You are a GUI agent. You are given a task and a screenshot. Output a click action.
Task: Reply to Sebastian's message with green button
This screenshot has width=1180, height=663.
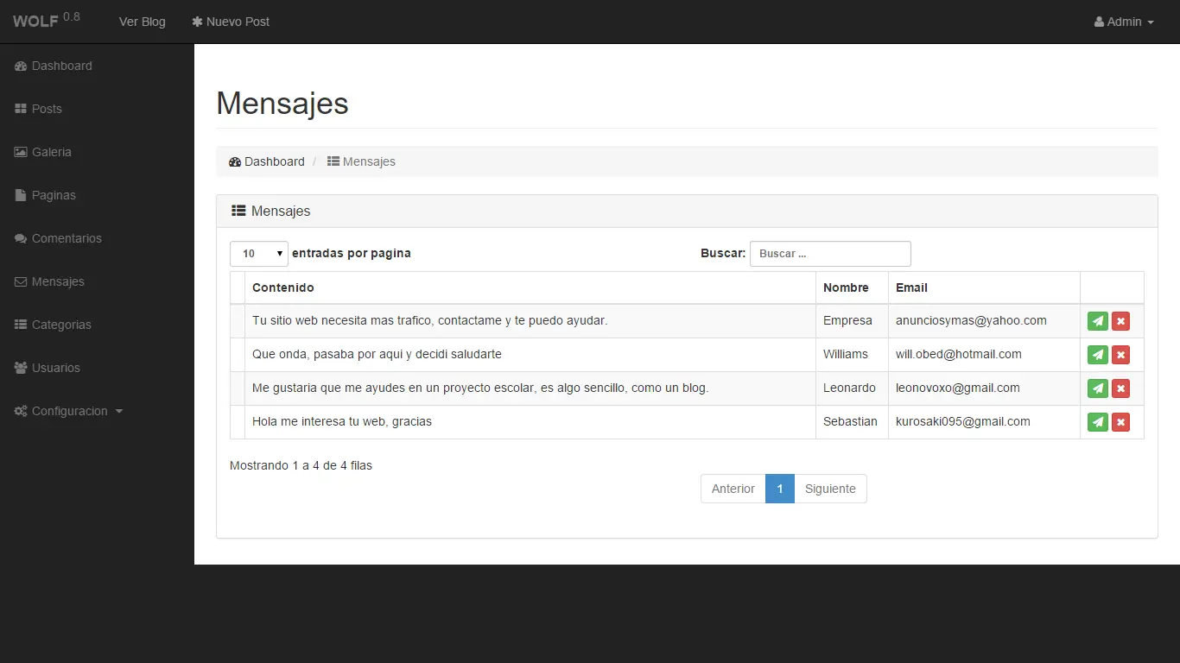coord(1098,422)
